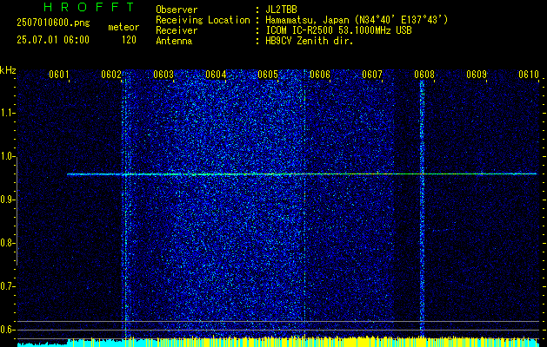Screen dimensions: 547x347
Task: Click the 0609 time marker
Action: click(x=477, y=74)
